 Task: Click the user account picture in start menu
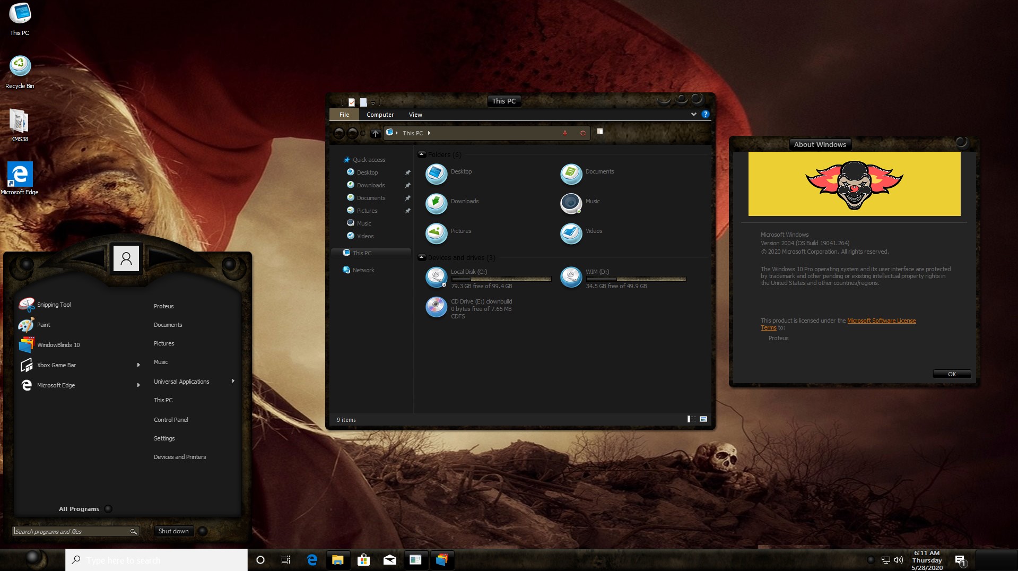tap(126, 258)
